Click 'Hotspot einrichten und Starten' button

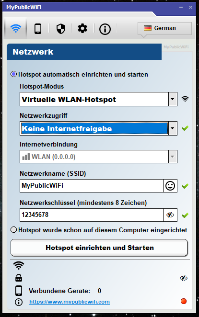(x=99, y=248)
